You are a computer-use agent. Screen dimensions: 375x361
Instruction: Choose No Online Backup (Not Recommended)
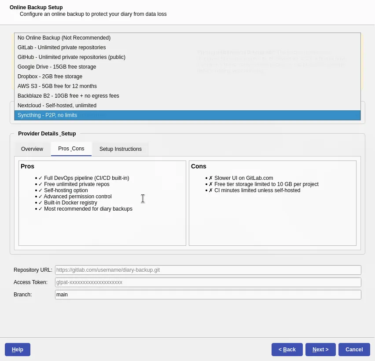[64, 38]
